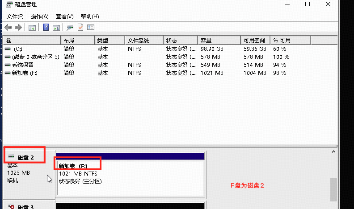Sort by the 卷 column header
This screenshot has height=209, width=354.
tap(32, 40)
